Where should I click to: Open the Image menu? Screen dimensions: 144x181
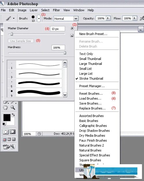point(22,10)
